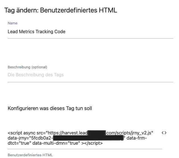Click the 'Tag ändern: Benutzerdefiniertes HTML' page heading
Screen dimensions: 179x158
coord(61,10)
